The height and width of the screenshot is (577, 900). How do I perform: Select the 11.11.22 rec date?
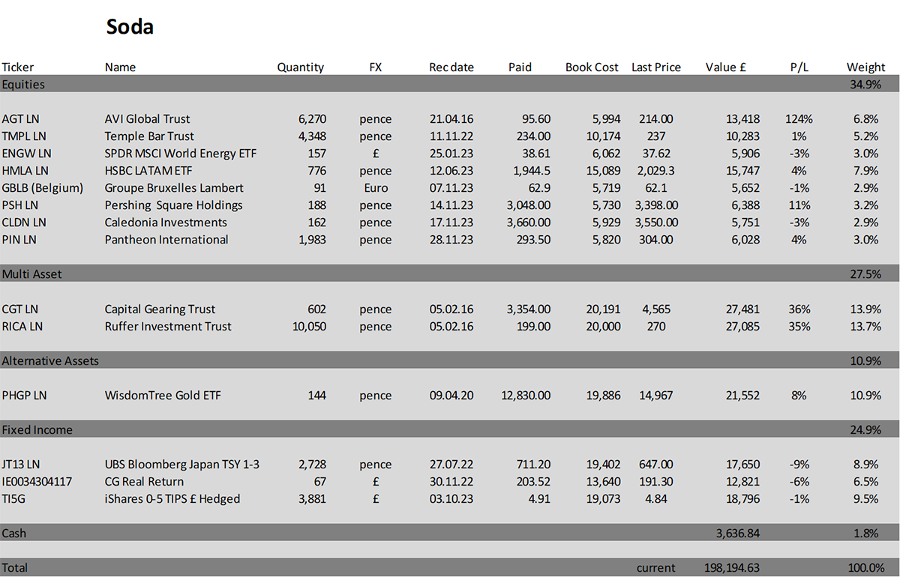[x=451, y=136]
